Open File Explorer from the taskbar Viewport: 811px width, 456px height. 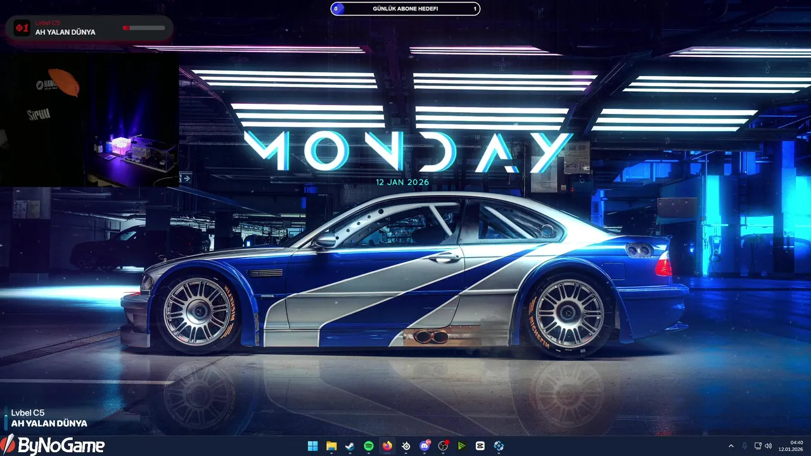tap(331, 446)
